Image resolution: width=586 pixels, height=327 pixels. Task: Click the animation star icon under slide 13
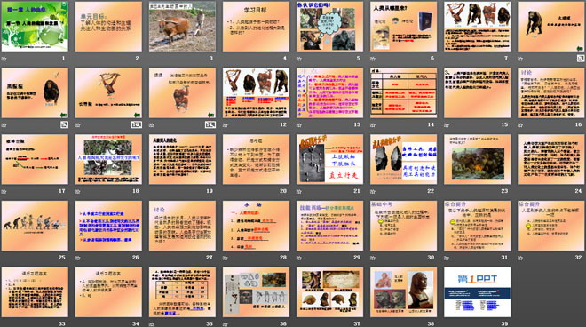pos(299,125)
